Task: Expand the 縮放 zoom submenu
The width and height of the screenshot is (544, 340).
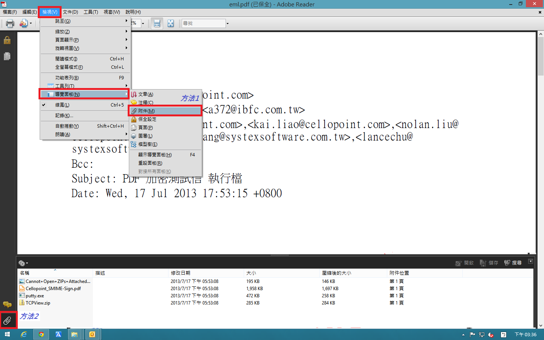Action: point(85,32)
